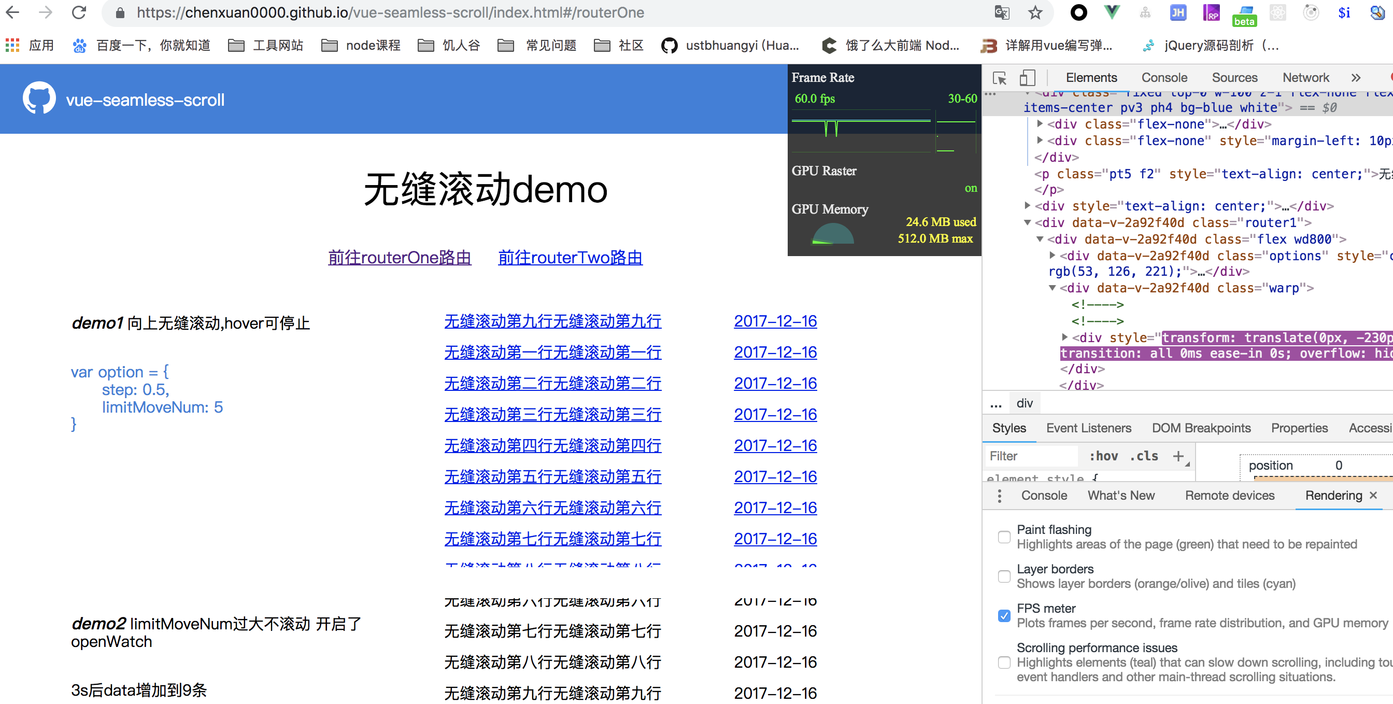This screenshot has height=704, width=1393.
Task: Open hidden DevTools tabs via chevron
Action: 1356,77
